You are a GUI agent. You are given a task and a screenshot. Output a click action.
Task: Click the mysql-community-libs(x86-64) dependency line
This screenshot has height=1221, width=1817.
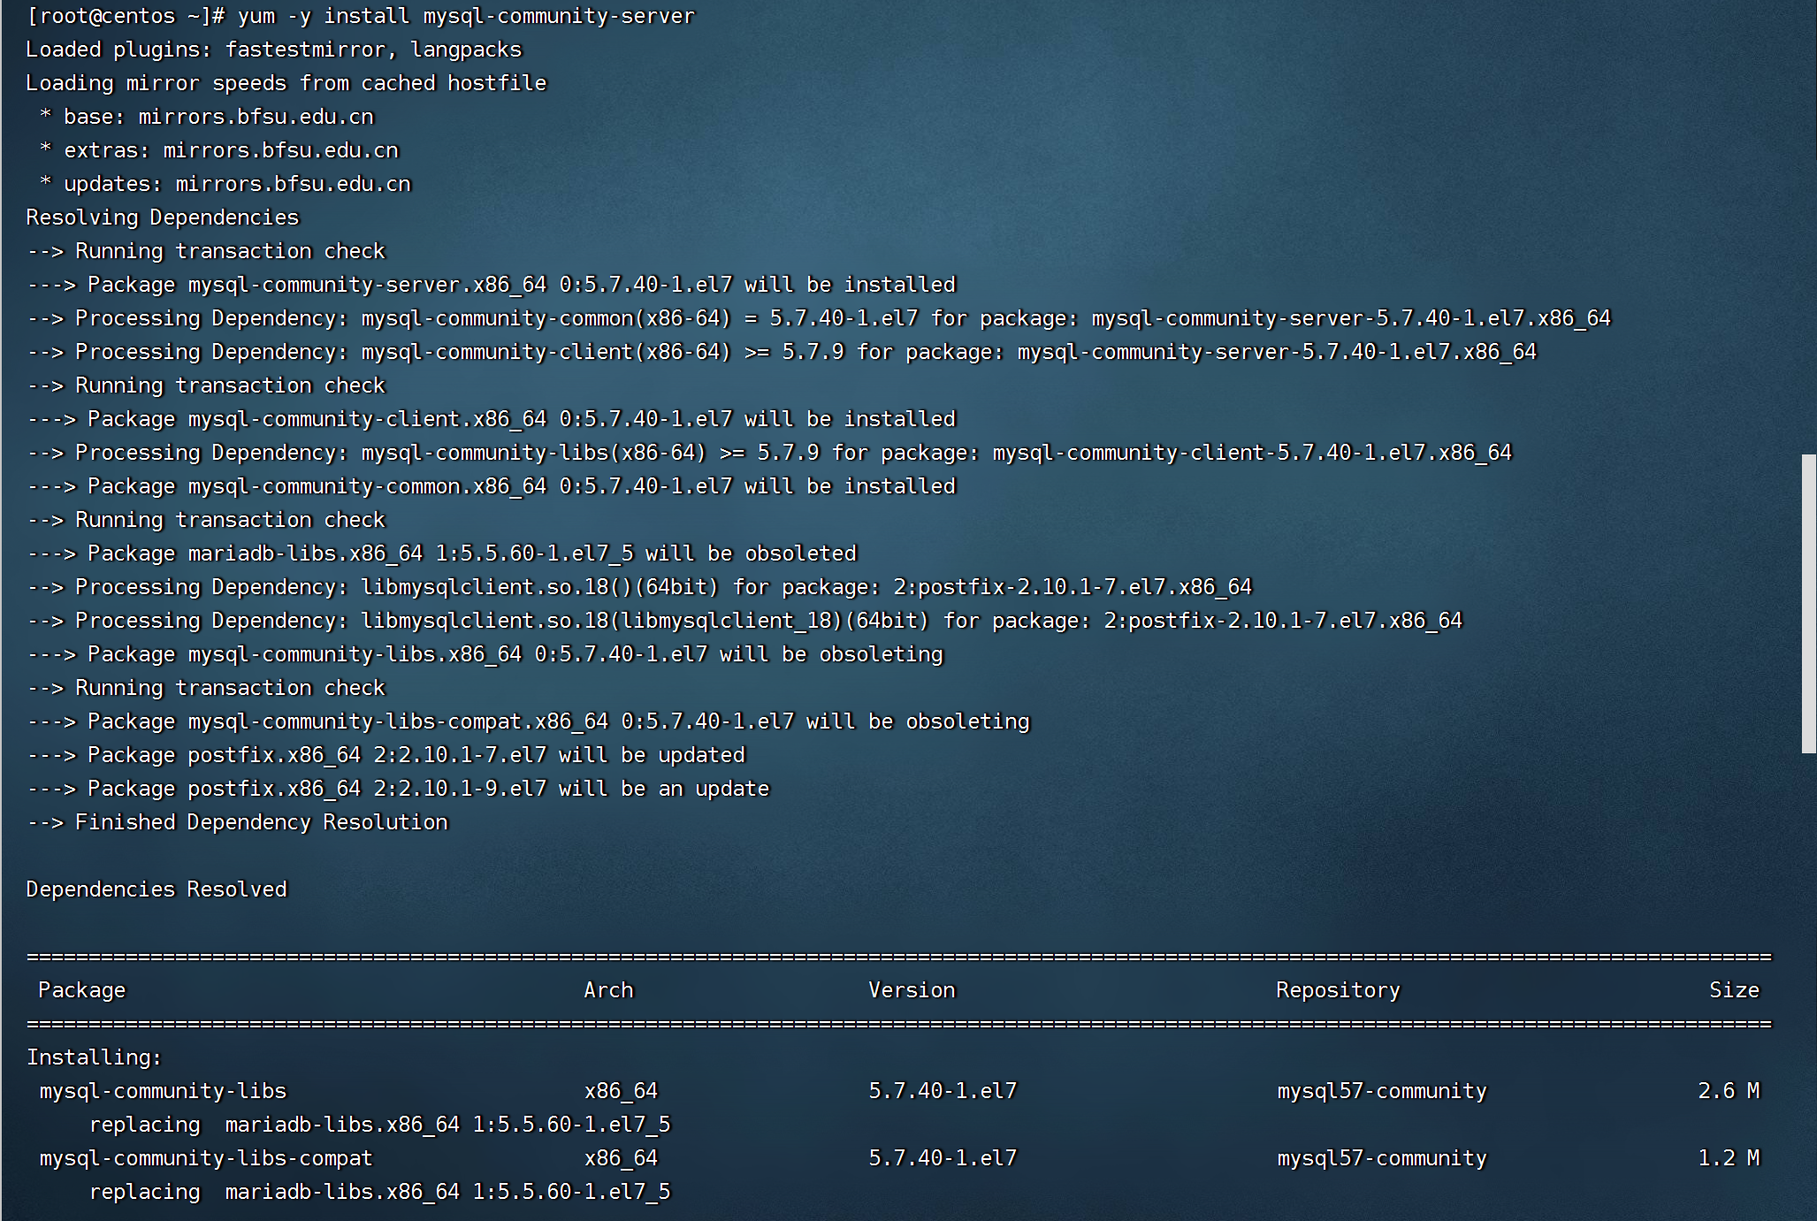[770, 453]
